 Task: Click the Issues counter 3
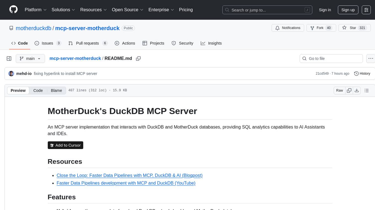[58, 43]
